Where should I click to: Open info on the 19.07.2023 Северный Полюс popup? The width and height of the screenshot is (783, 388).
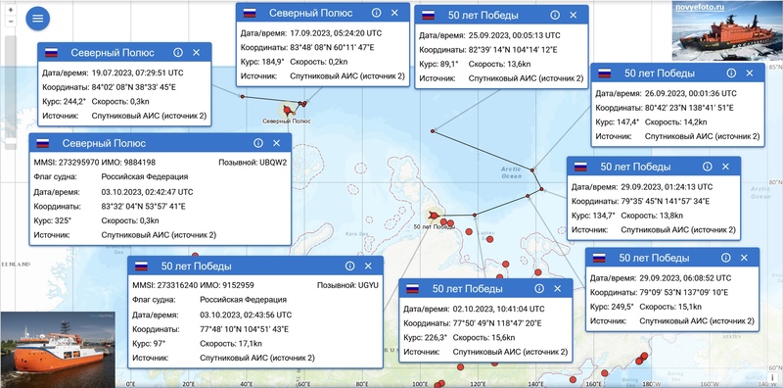coord(178,53)
